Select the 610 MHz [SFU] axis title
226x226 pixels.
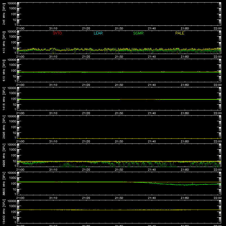[4, 70]
